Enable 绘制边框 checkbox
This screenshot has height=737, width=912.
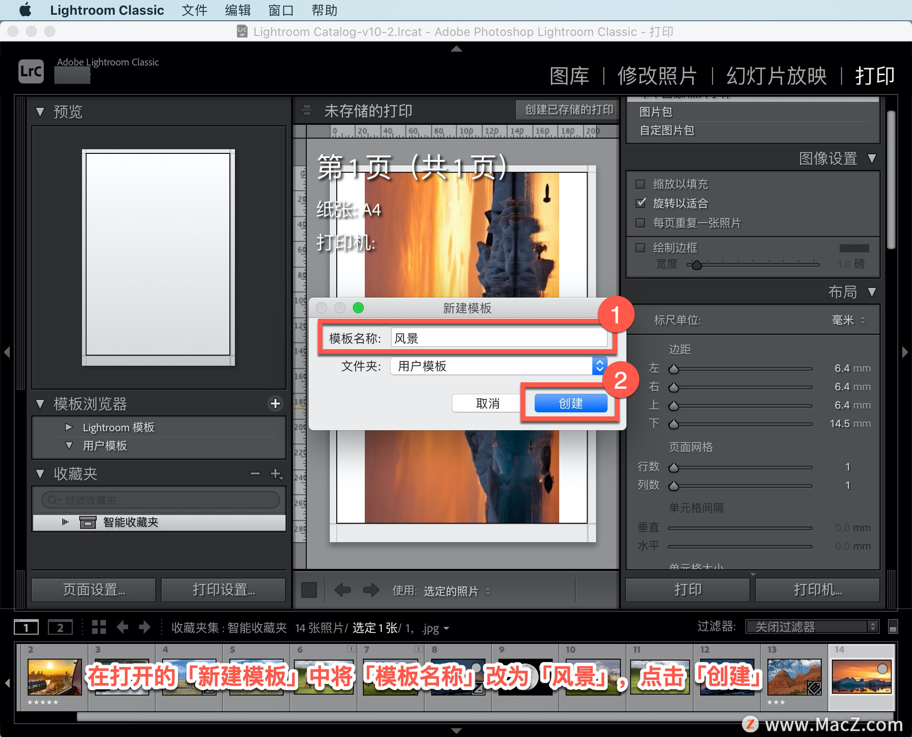640,247
